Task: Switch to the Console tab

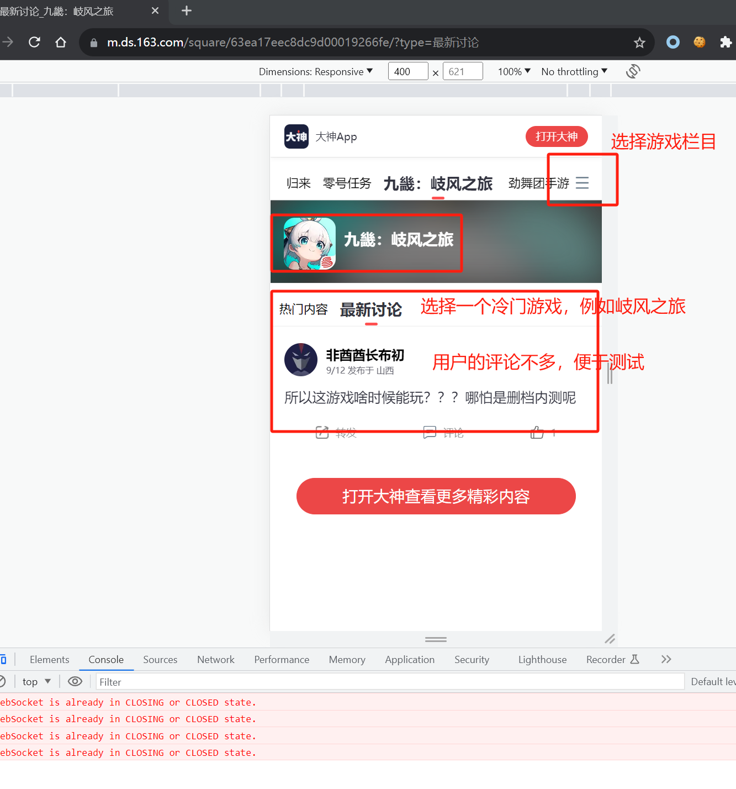Action: click(x=106, y=659)
